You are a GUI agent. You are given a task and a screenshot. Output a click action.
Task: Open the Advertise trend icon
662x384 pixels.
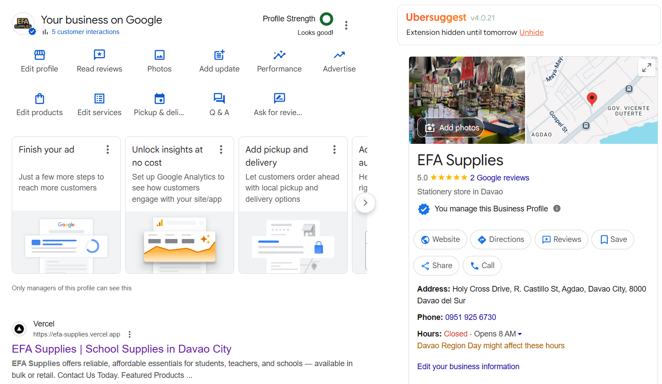339,55
